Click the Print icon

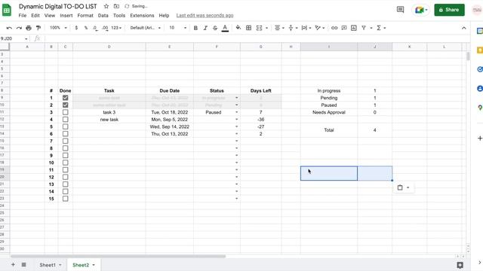29,28
